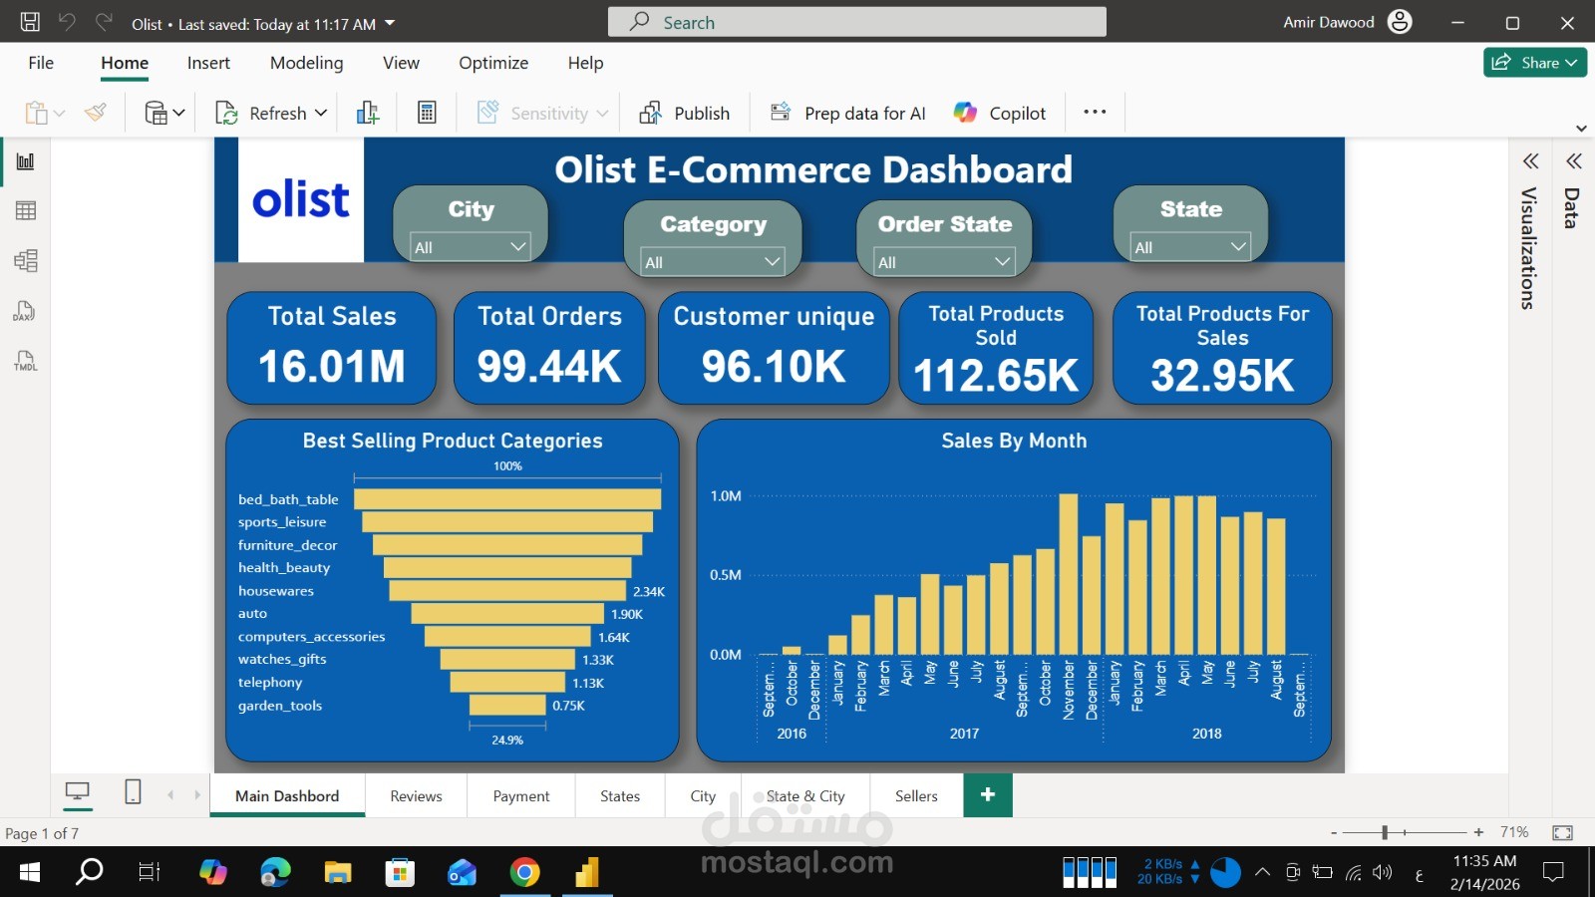Adjust the zoom slider handle
1595x897 pixels.
1385,832
